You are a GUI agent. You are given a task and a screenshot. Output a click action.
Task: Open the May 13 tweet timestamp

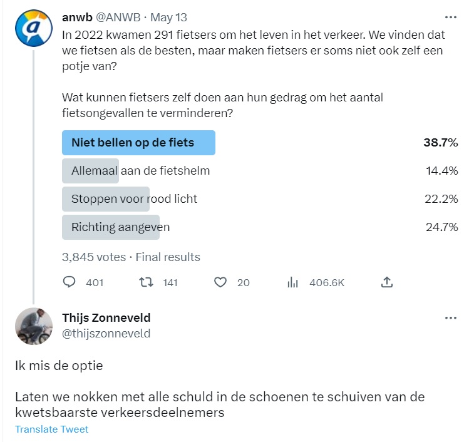[x=169, y=18]
